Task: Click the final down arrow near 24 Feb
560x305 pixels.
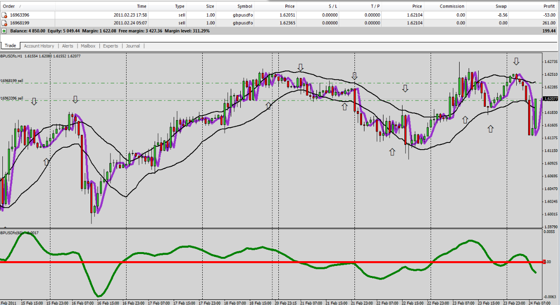Action: coord(516,61)
